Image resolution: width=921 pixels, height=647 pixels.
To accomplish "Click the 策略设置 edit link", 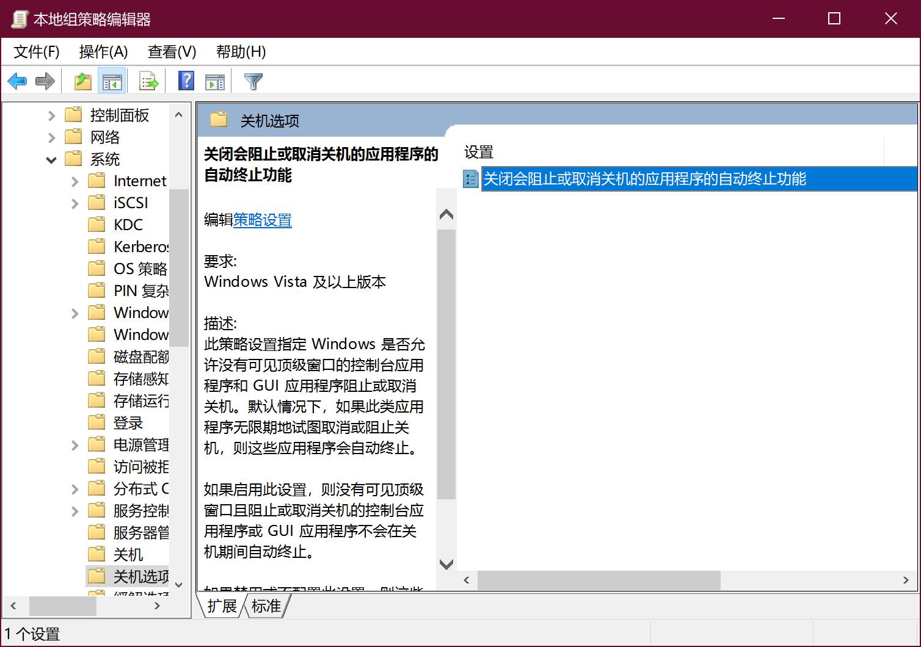I will pyautogui.click(x=263, y=220).
